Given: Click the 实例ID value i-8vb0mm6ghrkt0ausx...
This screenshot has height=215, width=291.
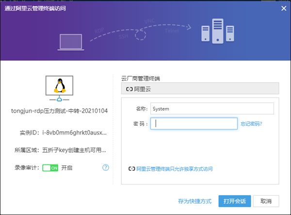Looking at the screenshot, I should (74, 133).
